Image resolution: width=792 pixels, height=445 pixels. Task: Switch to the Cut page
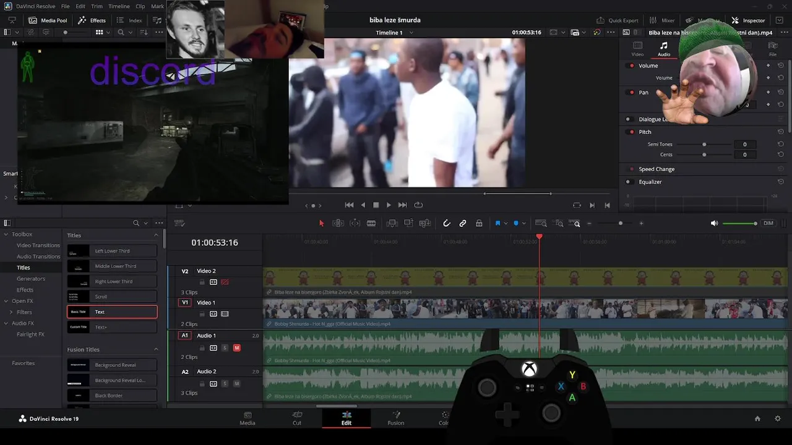[297, 418]
